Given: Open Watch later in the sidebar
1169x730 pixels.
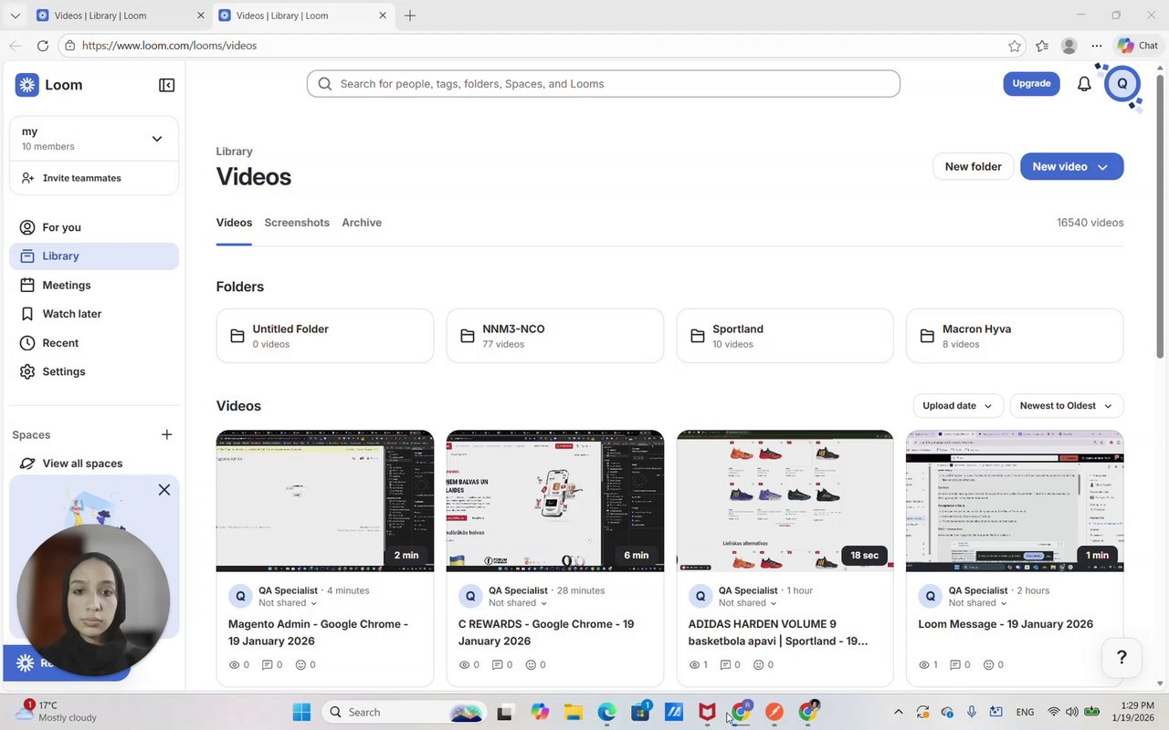Looking at the screenshot, I should 94,314.
